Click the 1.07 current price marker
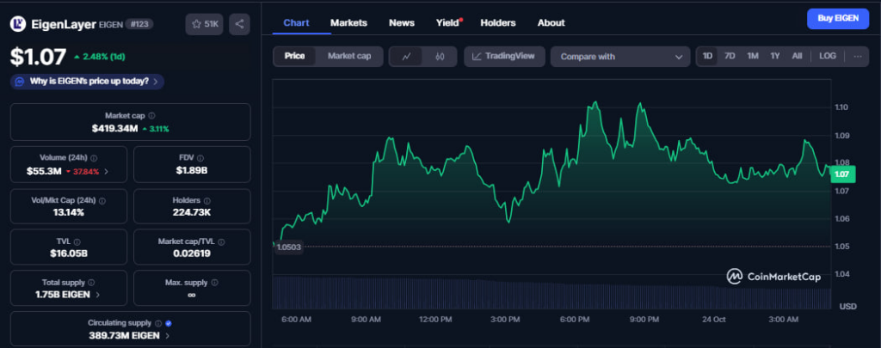 tap(841, 174)
